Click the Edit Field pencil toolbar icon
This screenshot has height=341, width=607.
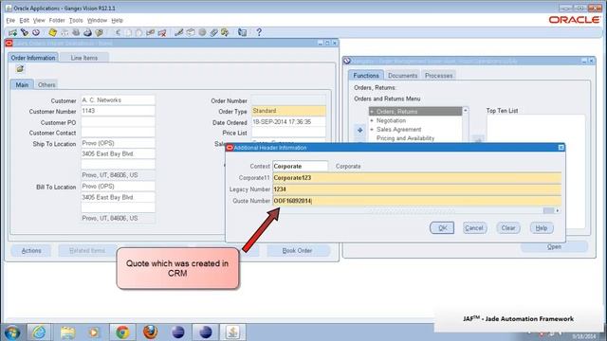click(179, 32)
